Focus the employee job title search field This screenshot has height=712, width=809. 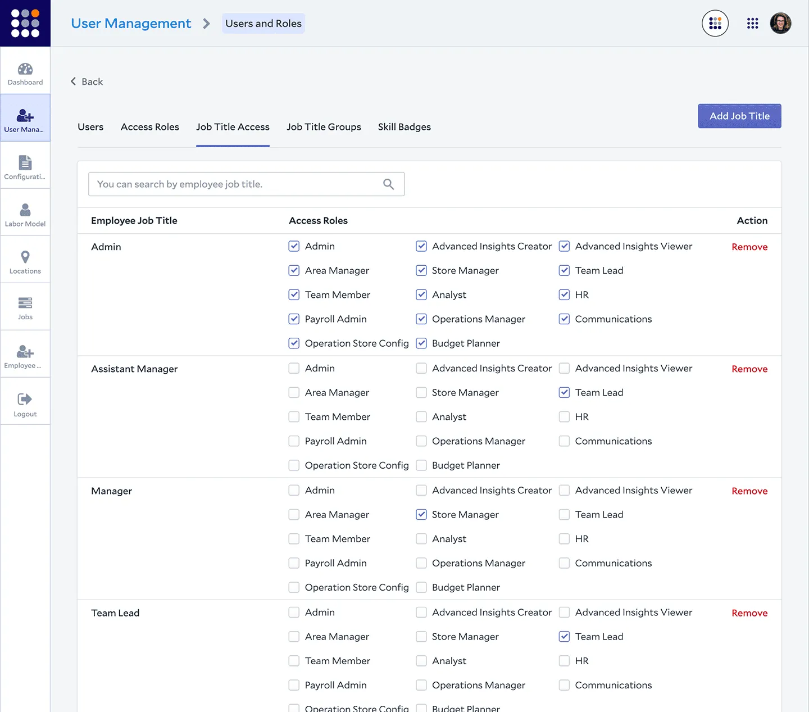[x=236, y=184]
